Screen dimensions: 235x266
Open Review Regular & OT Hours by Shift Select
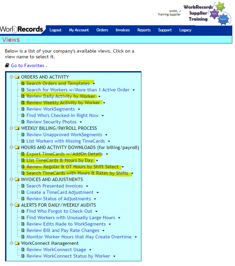pos(72,167)
